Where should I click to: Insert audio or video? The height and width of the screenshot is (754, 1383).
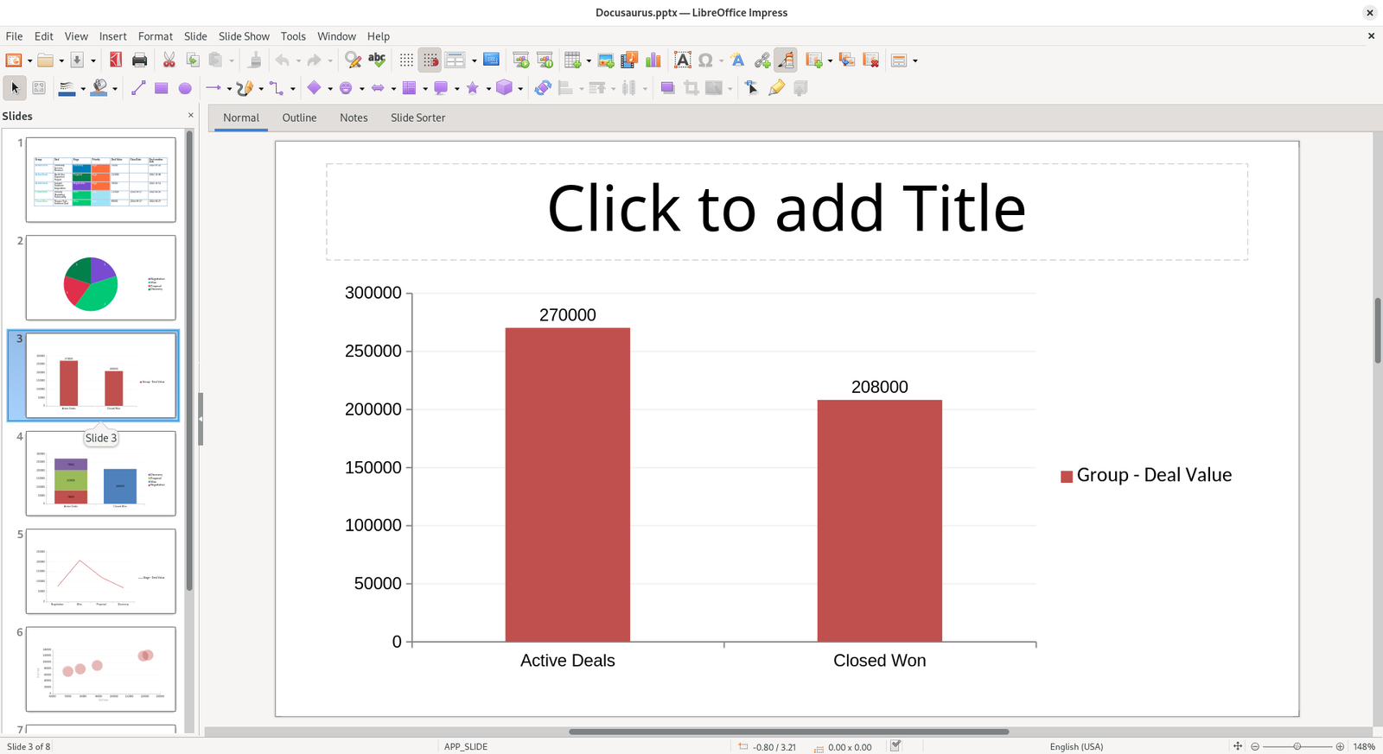pos(629,60)
